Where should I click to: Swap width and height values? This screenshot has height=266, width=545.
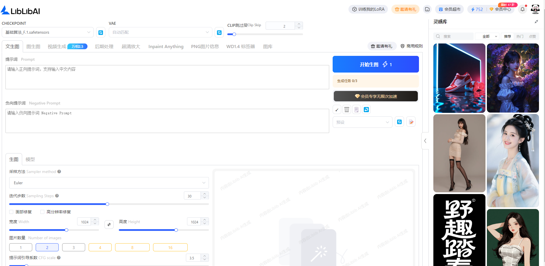click(109, 225)
